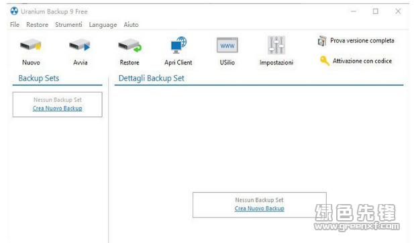Image resolution: width=414 pixels, height=243 pixels.
Task: Click the Uranium Backup title bar logo
Action: tap(14, 11)
